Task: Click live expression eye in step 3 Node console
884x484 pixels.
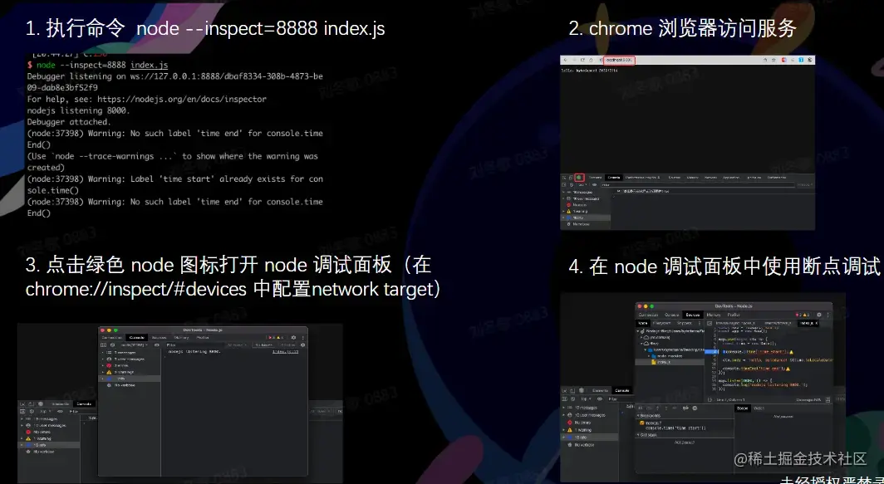Action: (x=157, y=345)
